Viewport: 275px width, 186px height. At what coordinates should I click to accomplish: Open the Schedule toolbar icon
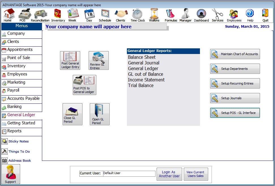(105, 15)
